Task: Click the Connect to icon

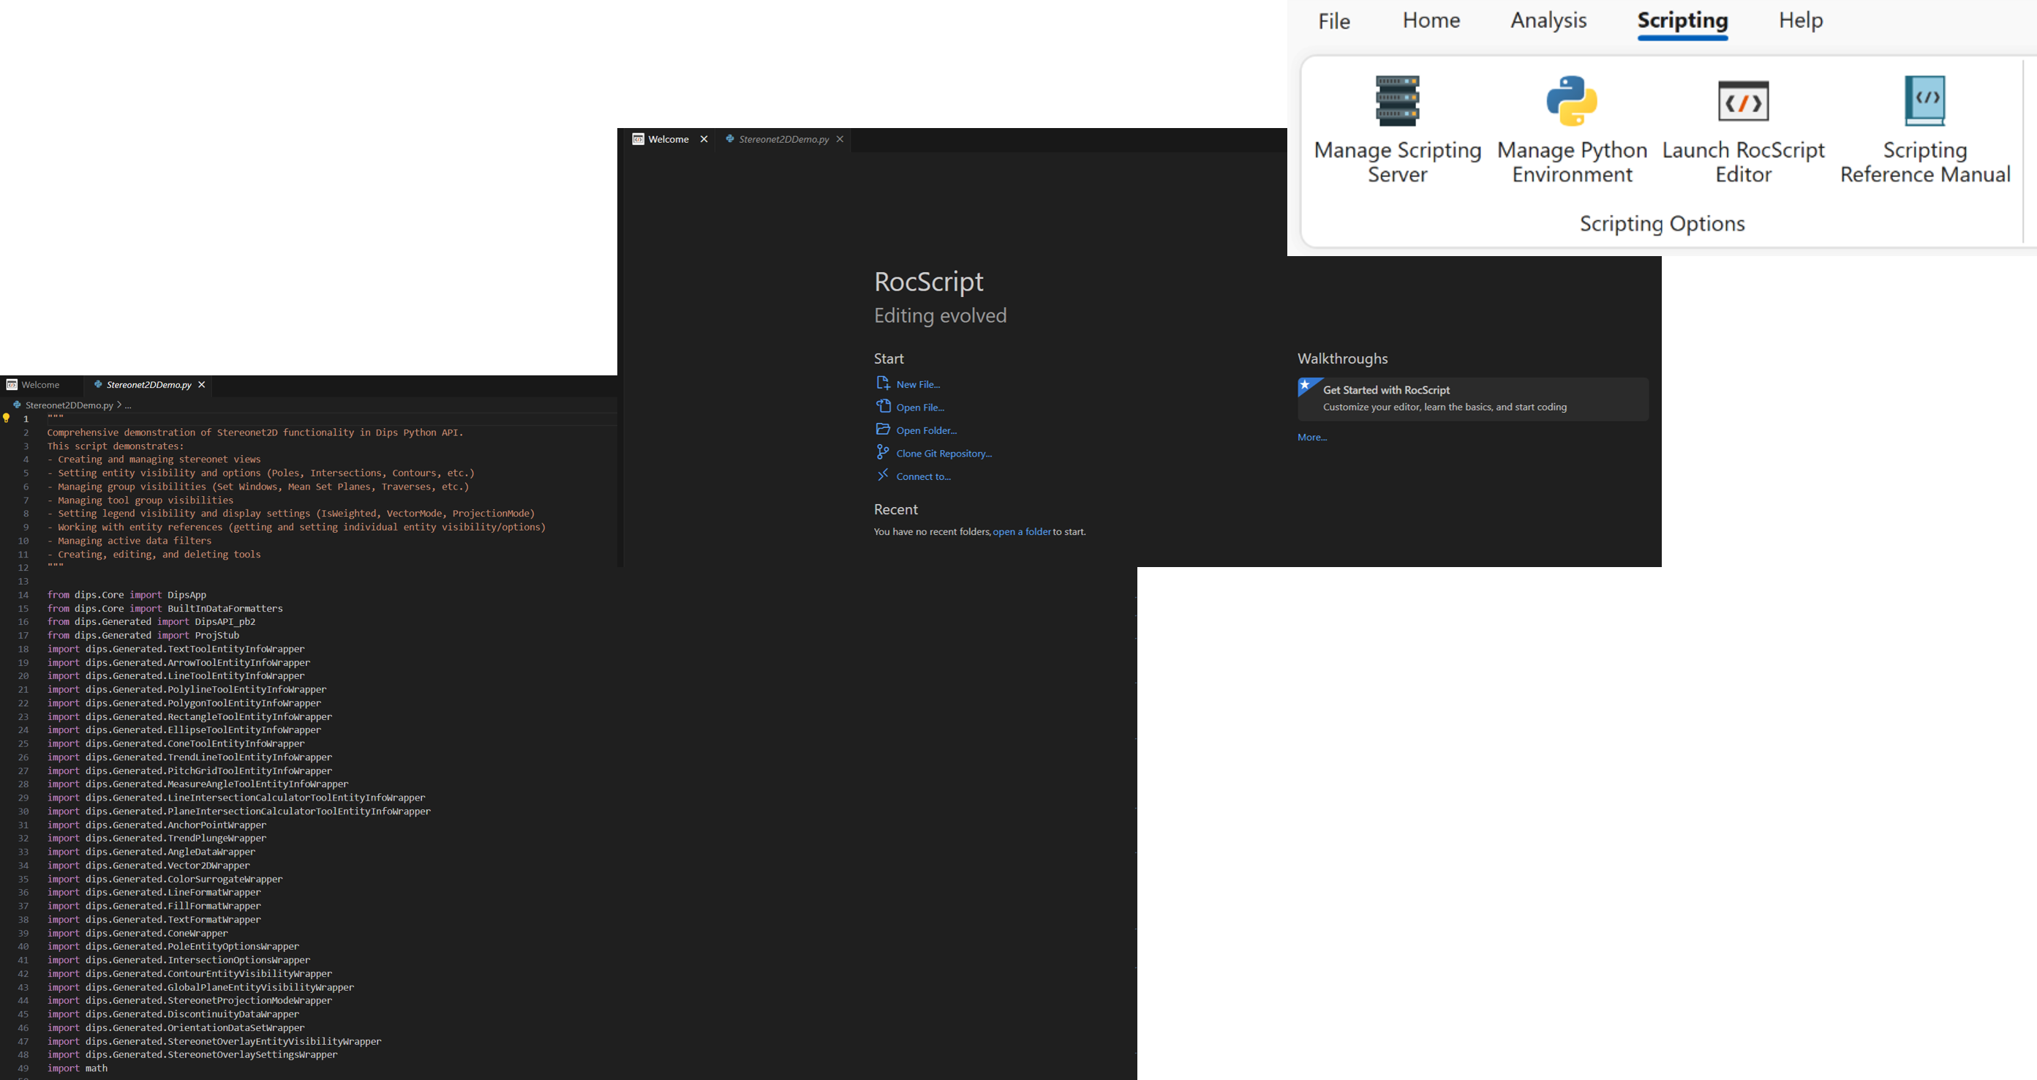Action: pyautogui.click(x=883, y=476)
